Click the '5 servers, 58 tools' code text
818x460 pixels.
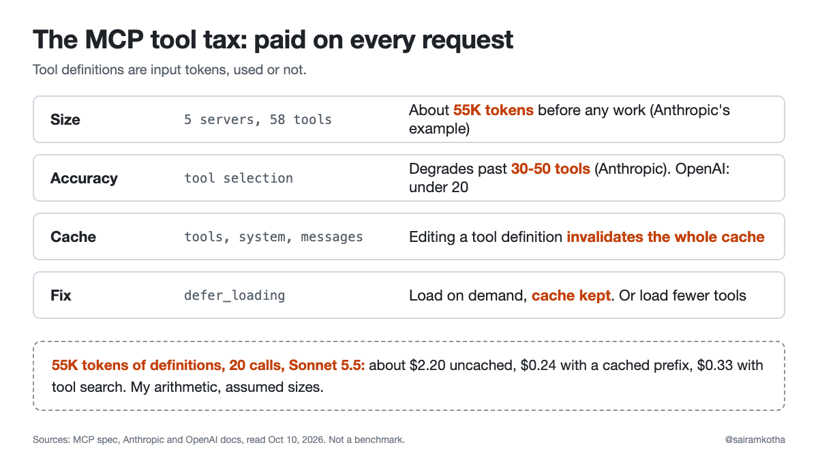pyautogui.click(x=258, y=119)
